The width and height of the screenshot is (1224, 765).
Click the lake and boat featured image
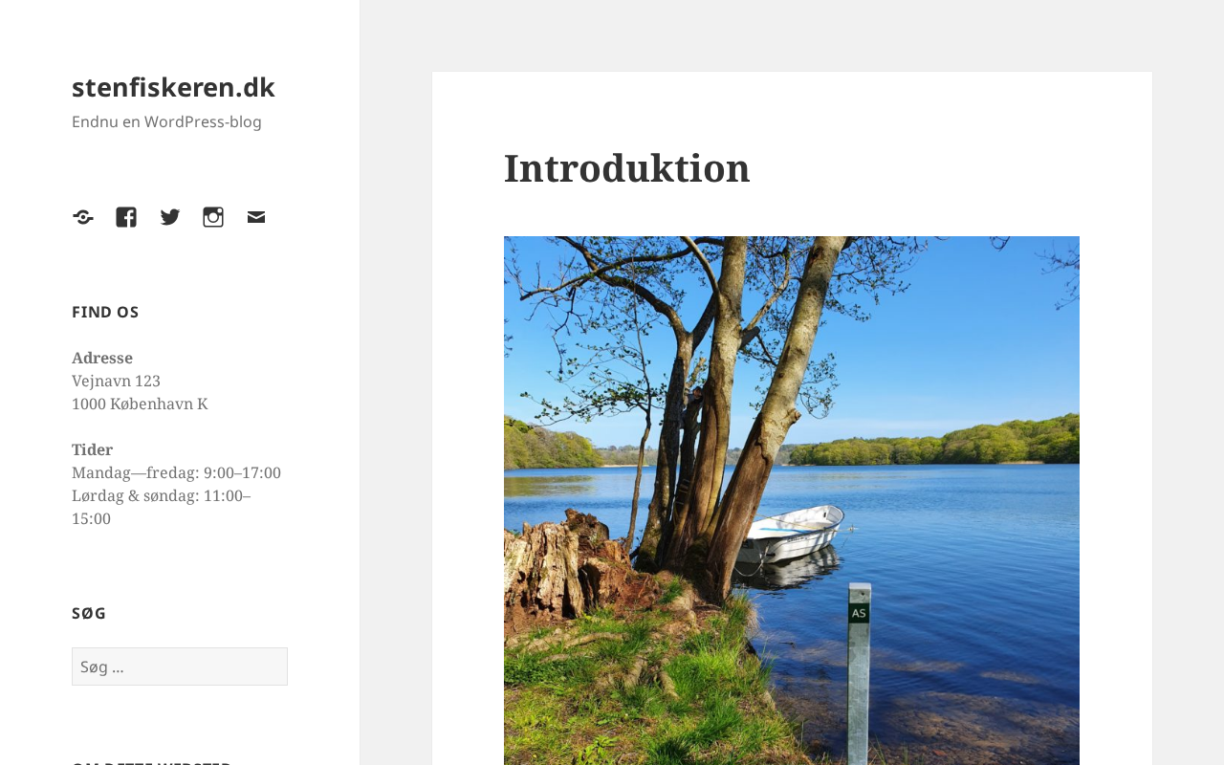point(792,500)
